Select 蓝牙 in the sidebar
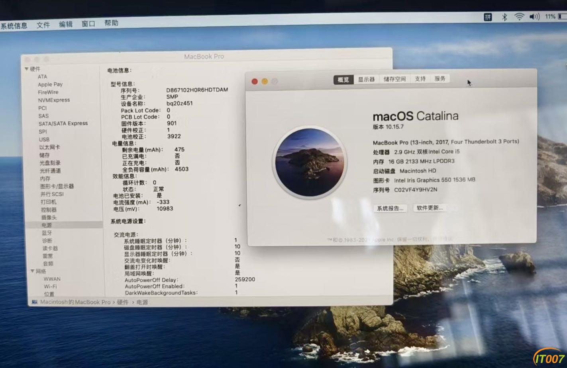Screen dimensions: 567x368 click(x=47, y=233)
